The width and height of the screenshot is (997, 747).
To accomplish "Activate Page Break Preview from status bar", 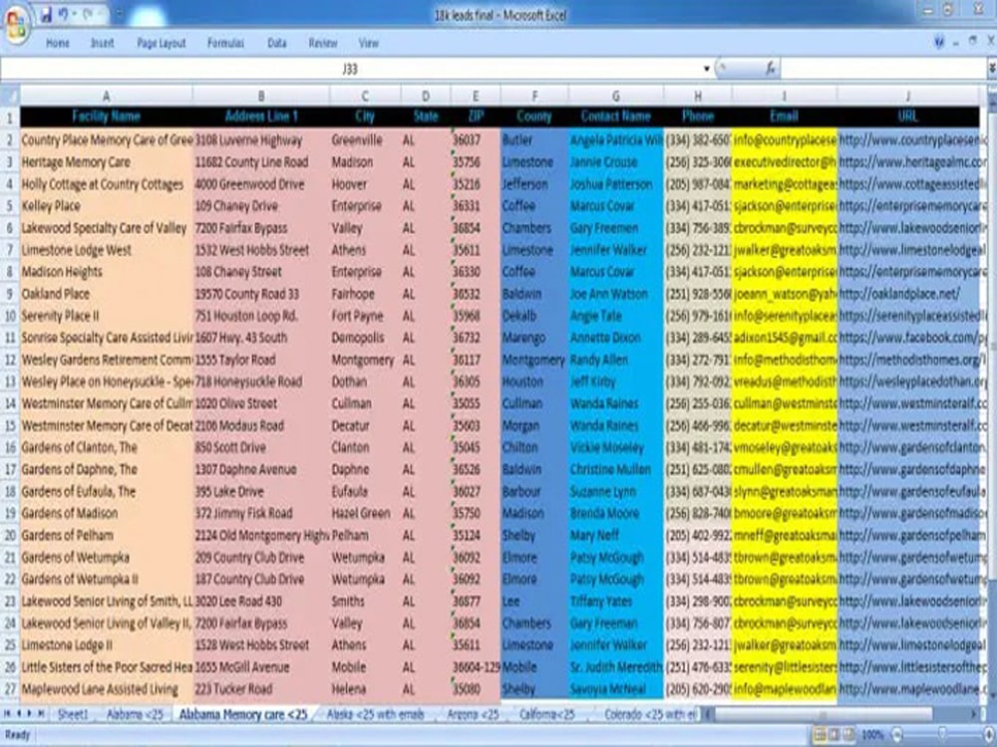I will [847, 734].
